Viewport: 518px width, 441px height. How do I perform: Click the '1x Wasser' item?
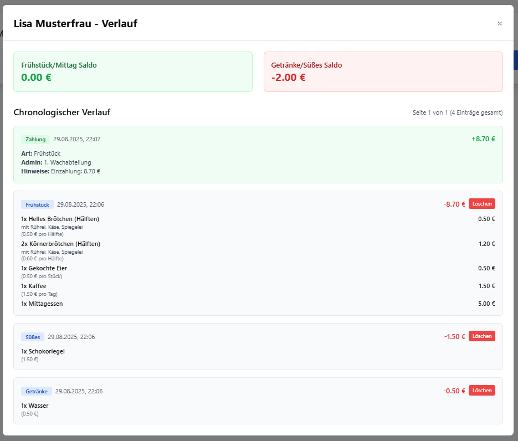click(x=35, y=406)
